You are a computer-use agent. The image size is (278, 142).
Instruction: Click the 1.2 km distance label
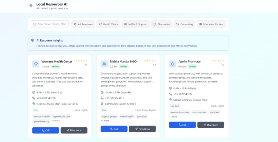[45, 67]
